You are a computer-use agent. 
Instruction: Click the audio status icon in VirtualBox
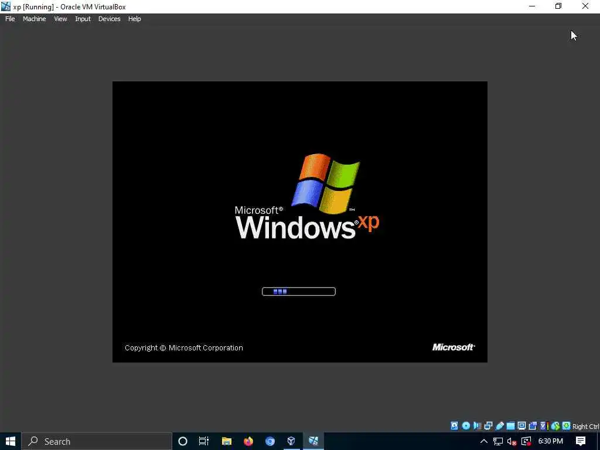[477, 426]
